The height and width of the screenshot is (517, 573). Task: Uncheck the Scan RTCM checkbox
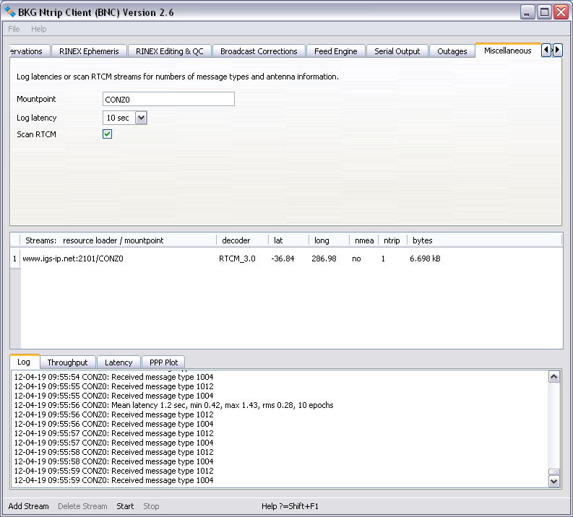108,134
